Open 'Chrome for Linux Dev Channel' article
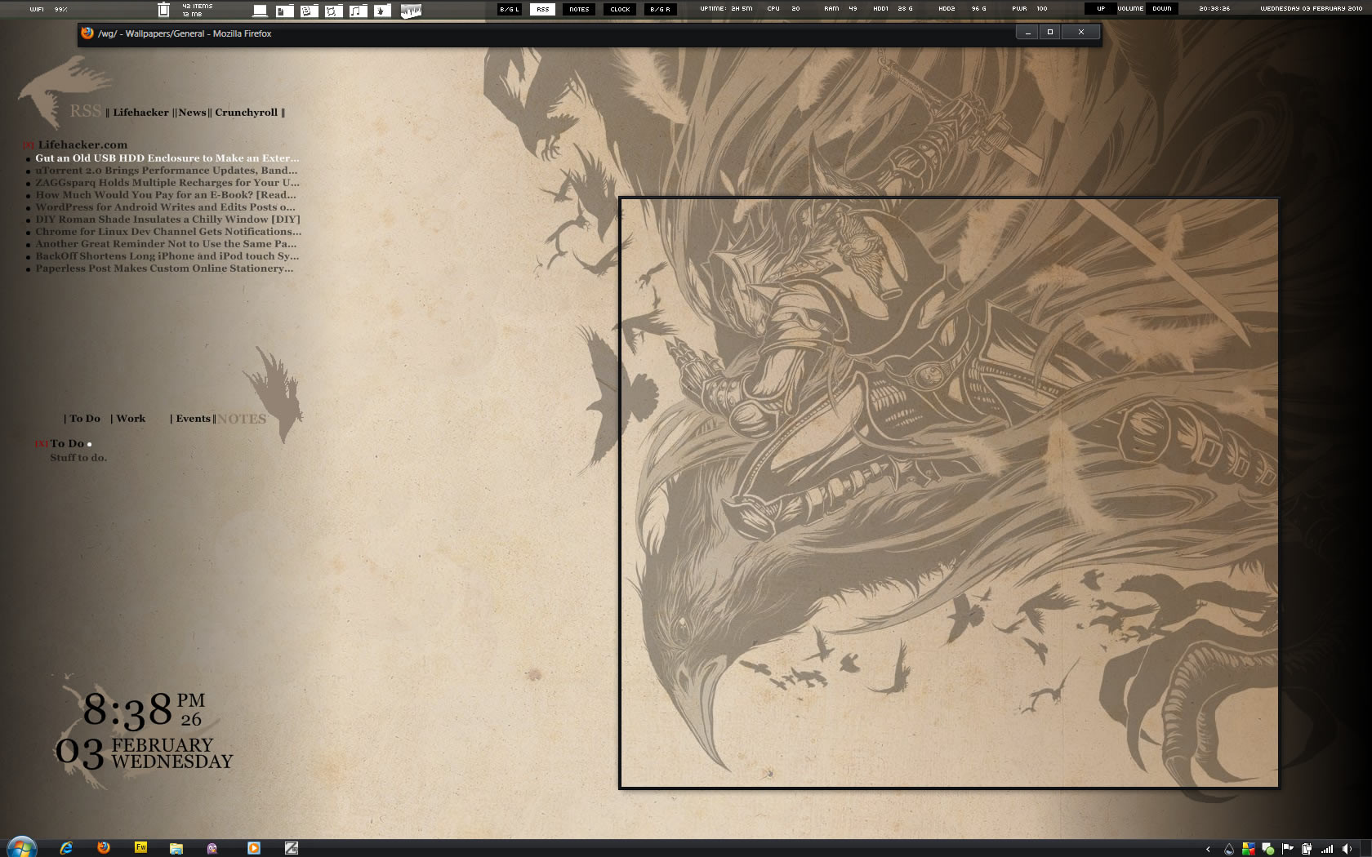This screenshot has height=857, width=1372. 168,232
